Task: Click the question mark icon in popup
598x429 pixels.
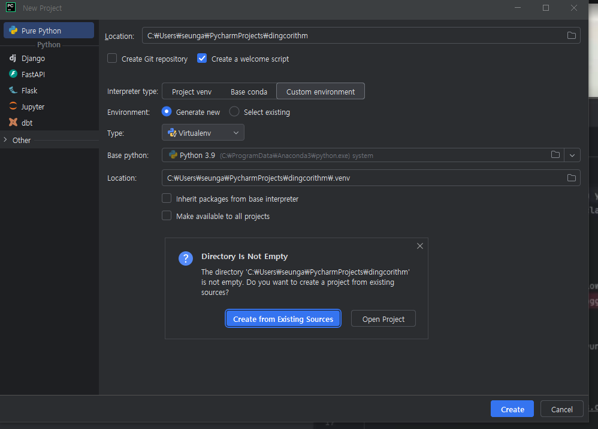Action: (186, 258)
